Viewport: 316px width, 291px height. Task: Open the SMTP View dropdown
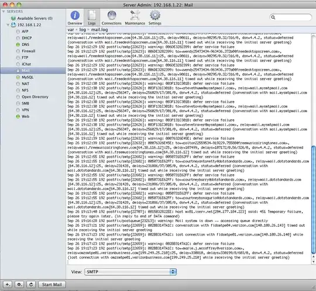coord(130,272)
